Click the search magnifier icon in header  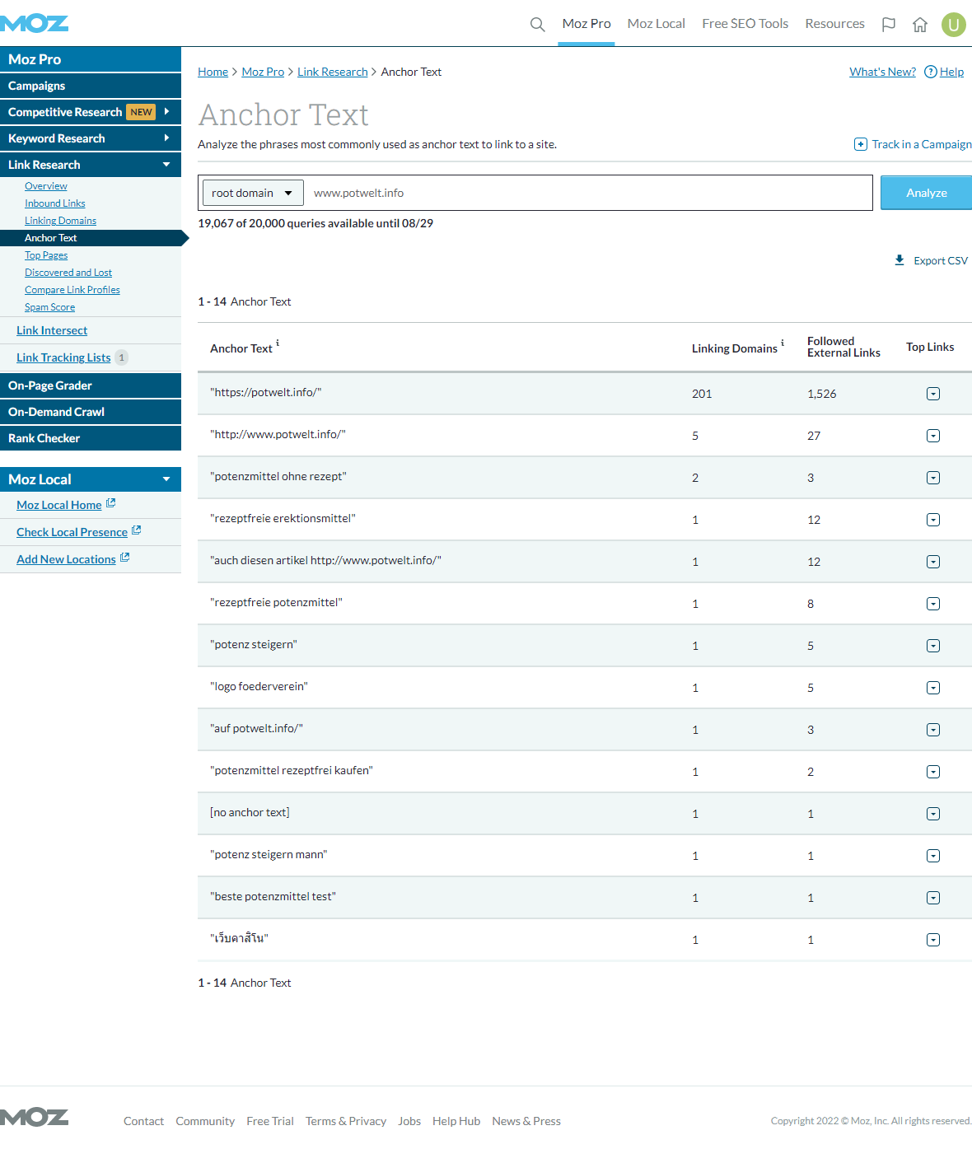pyautogui.click(x=537, y=24)
